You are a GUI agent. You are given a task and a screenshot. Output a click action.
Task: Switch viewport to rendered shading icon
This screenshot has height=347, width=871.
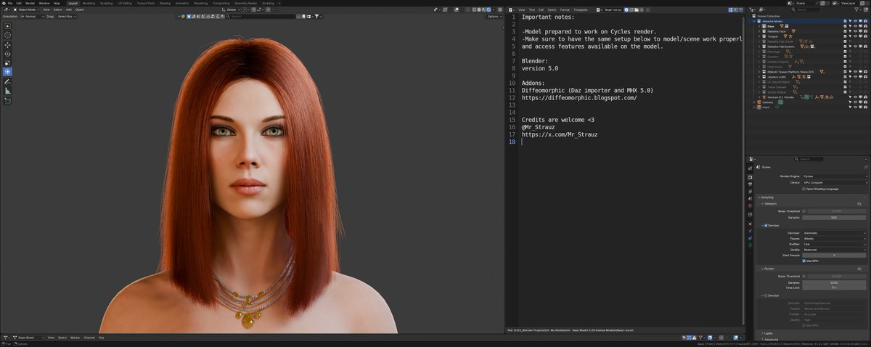point(488,9)
